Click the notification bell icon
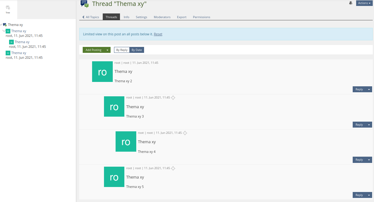Viewport: 374px width, 202px height. point(351,3)
